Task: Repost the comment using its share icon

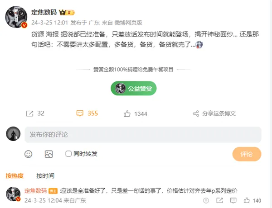Action: pos(219,201)
